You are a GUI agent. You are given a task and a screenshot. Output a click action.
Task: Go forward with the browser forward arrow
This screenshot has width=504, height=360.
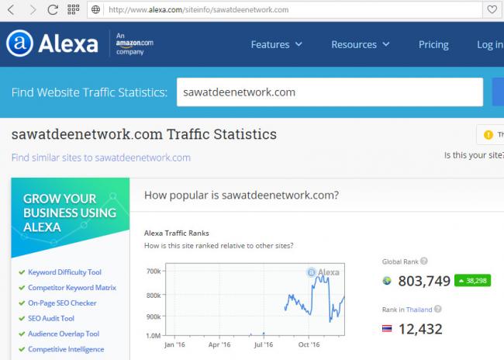[33, 10]
